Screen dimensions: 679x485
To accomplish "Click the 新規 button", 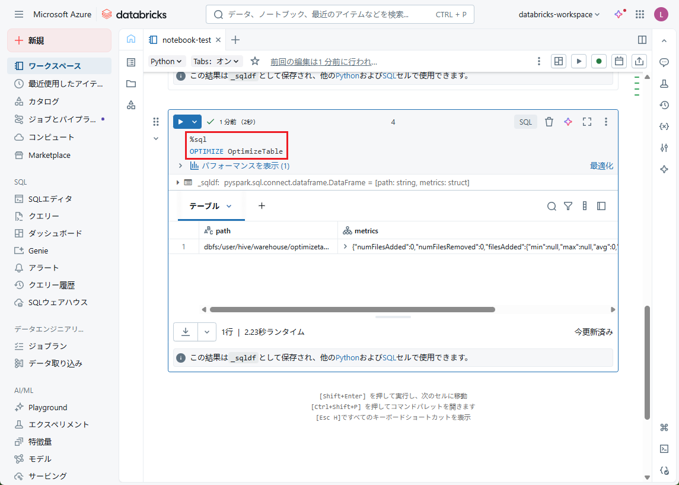I will tap(59, 40).
